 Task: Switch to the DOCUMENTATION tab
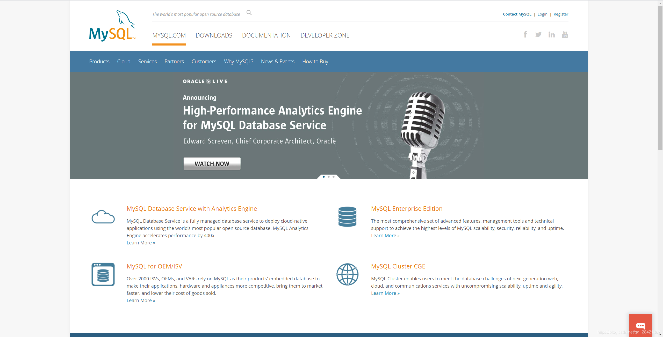point(266,35)
